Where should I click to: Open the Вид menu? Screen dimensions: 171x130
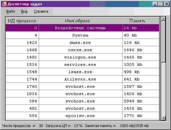(24, 11)
